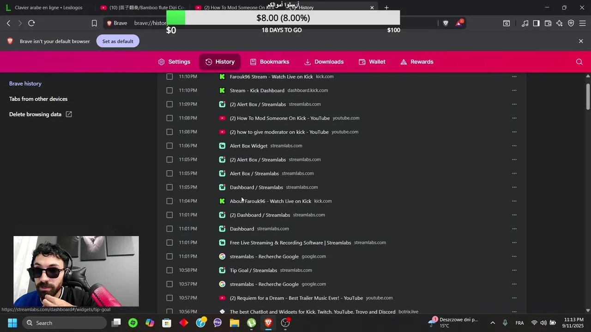Click the Windows taskbar search box
Viewport: 591px width, 332px height.
[x=64, y=323]
